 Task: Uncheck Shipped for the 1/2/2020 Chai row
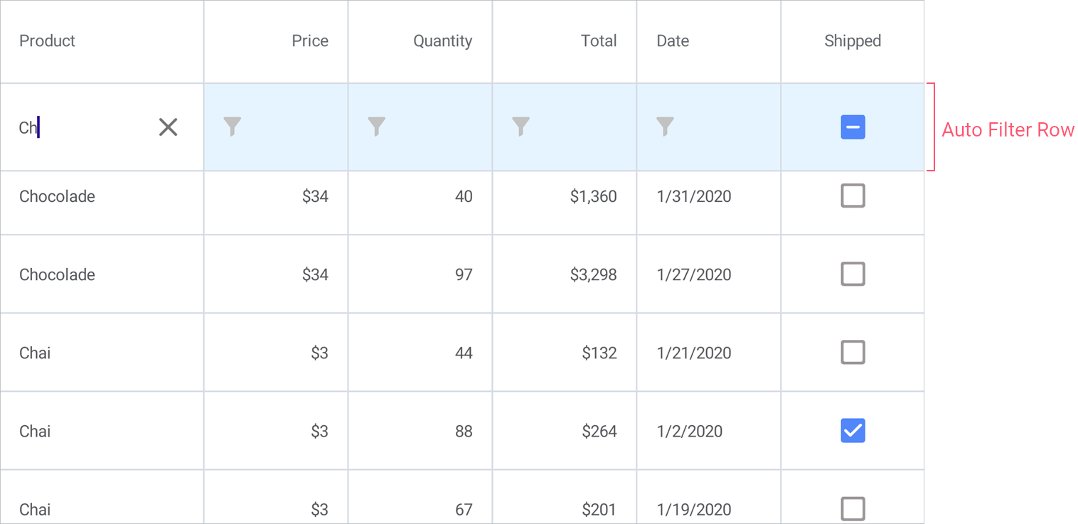click(x=853, y=430)
